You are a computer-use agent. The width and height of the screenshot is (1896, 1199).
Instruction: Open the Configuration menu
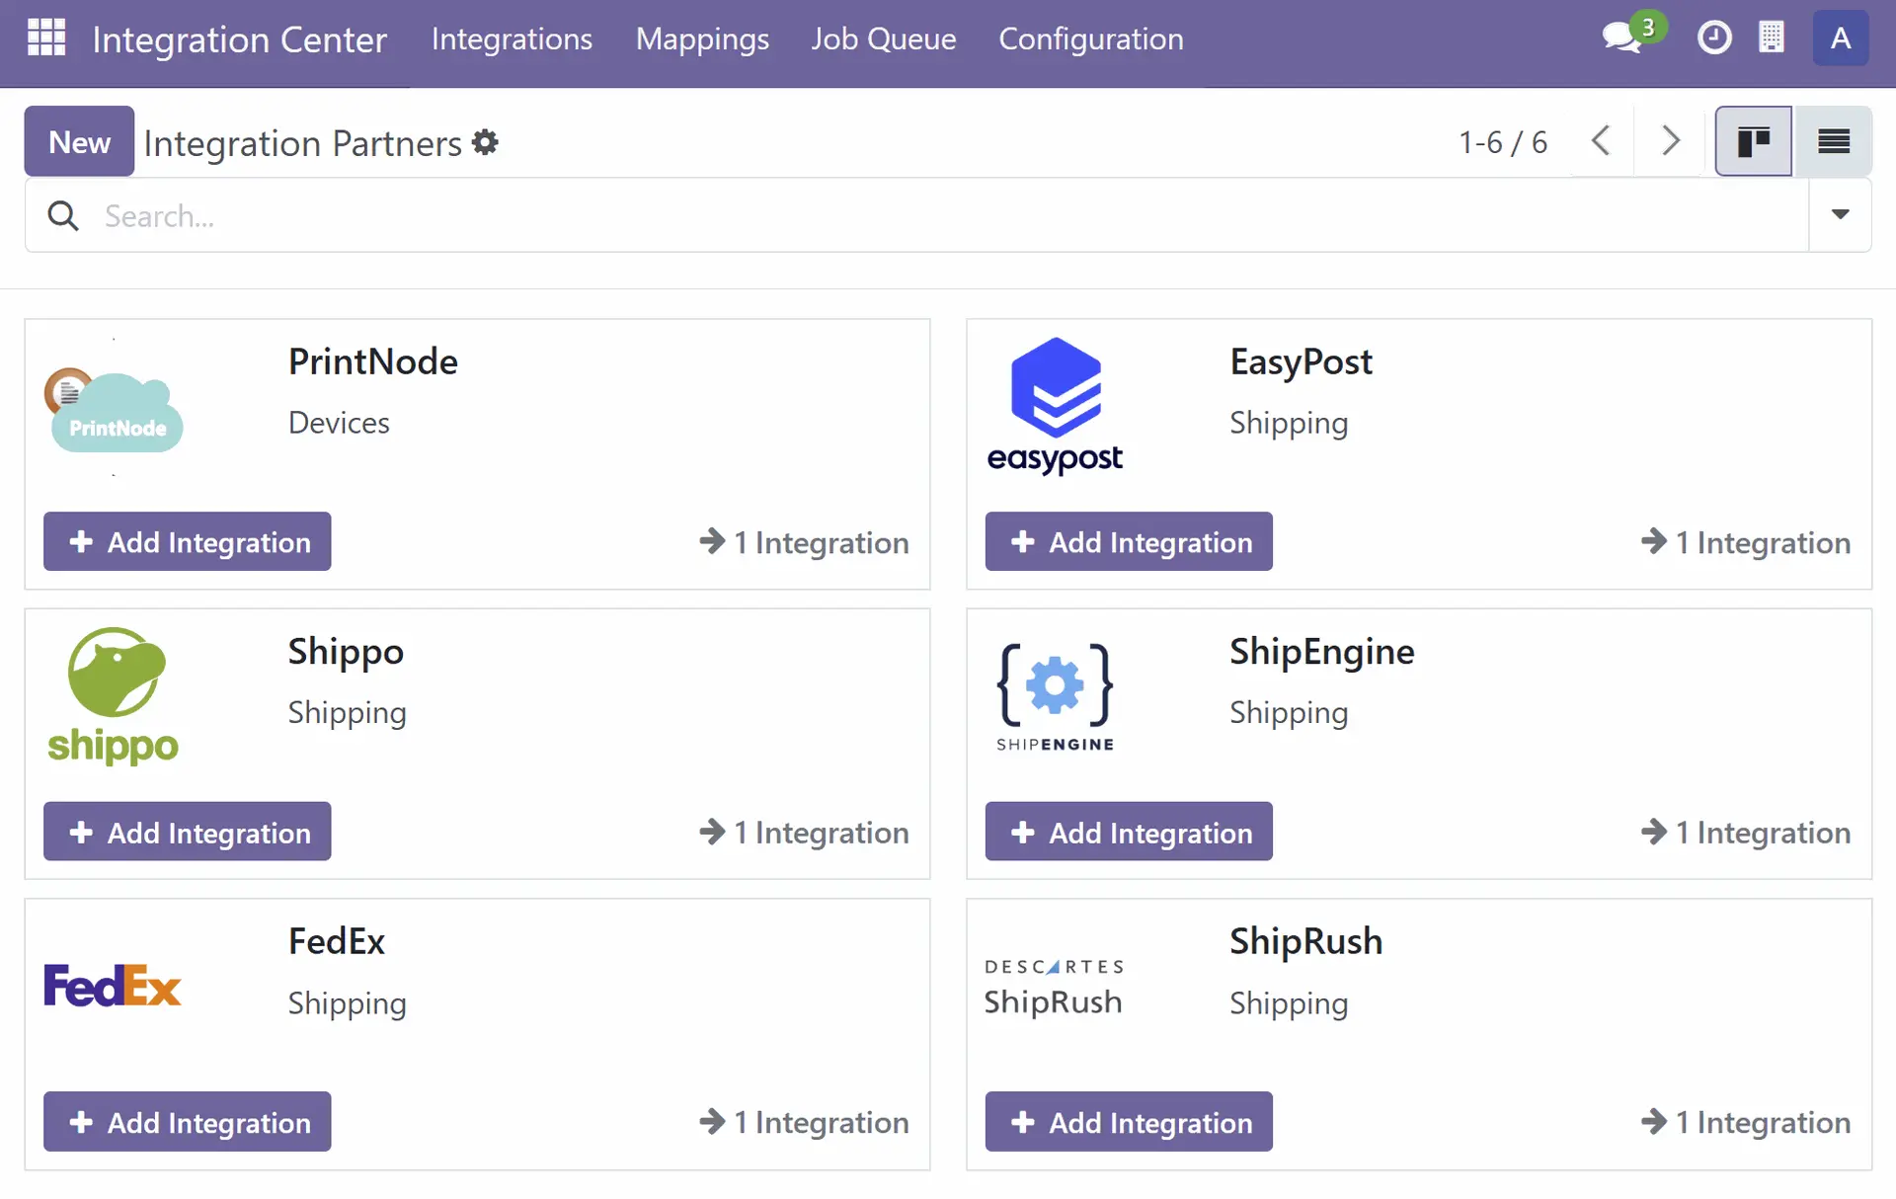pyautogui.click(x=1090, y=39)
